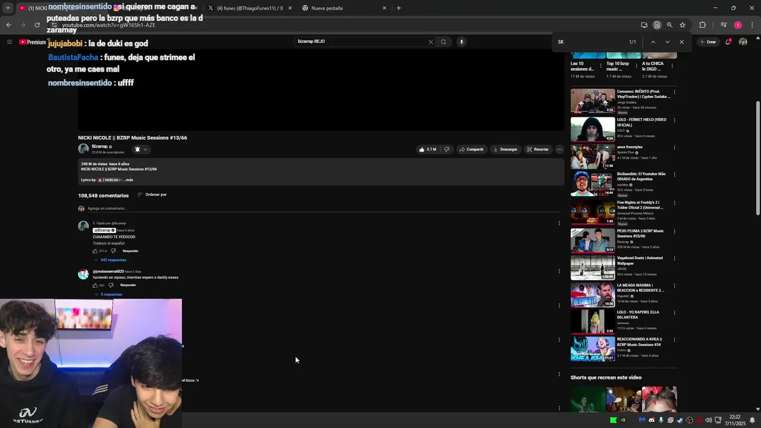Open subscription notification bell dropdown
Screen dimensions: 761x428
click(141, 150)
